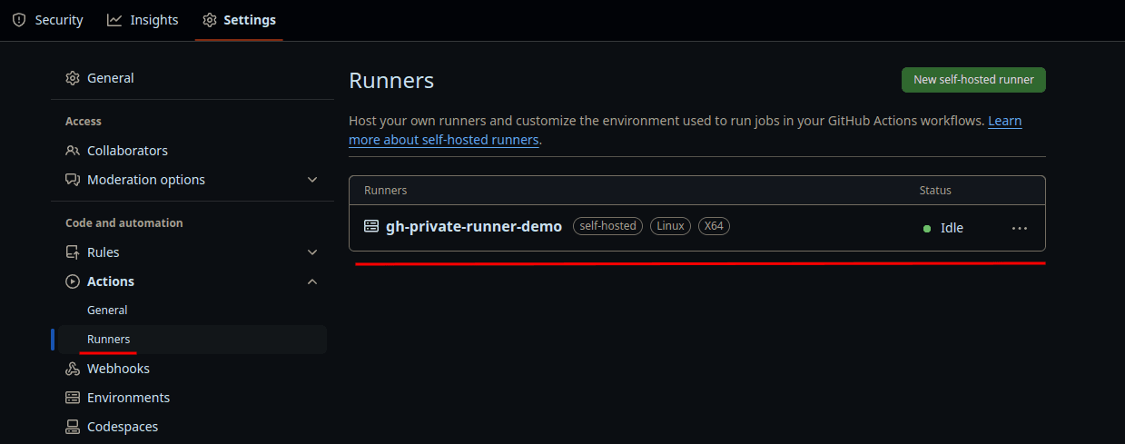This screenshot has height=444, width=1125.
Task: Click the self-hosted label tag
Action: 607,226
